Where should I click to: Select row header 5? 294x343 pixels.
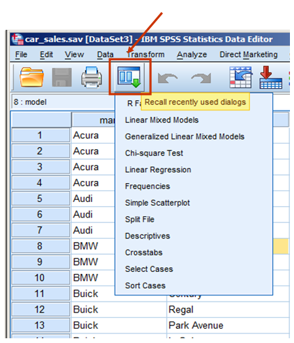(x=41, y=199)
